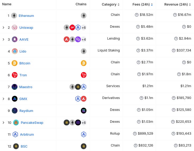This screenshot has width=194, height=151.
Task: Click the Name column header
Action: click(7, 4)
